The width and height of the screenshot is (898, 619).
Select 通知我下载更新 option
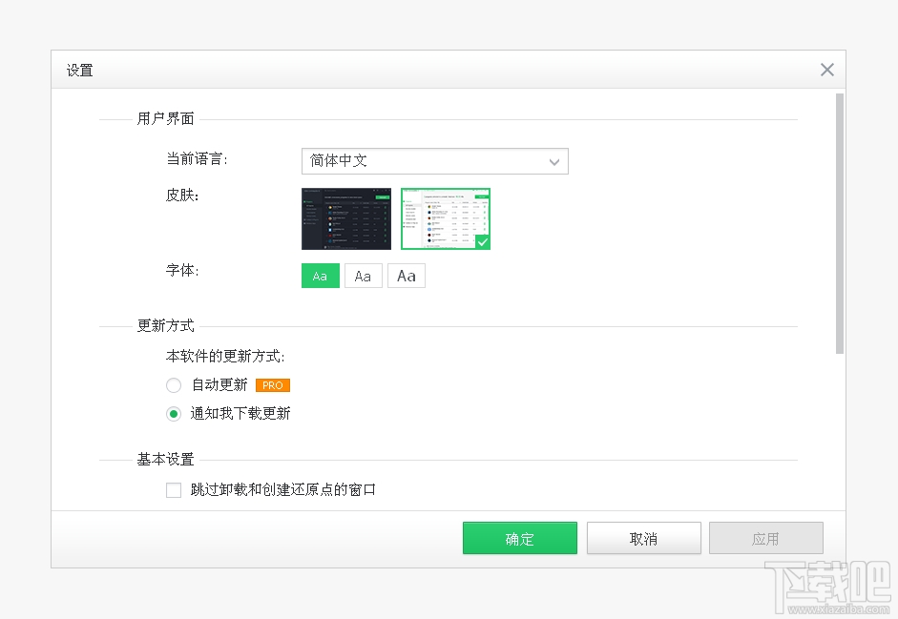click(x=173, y=414)
